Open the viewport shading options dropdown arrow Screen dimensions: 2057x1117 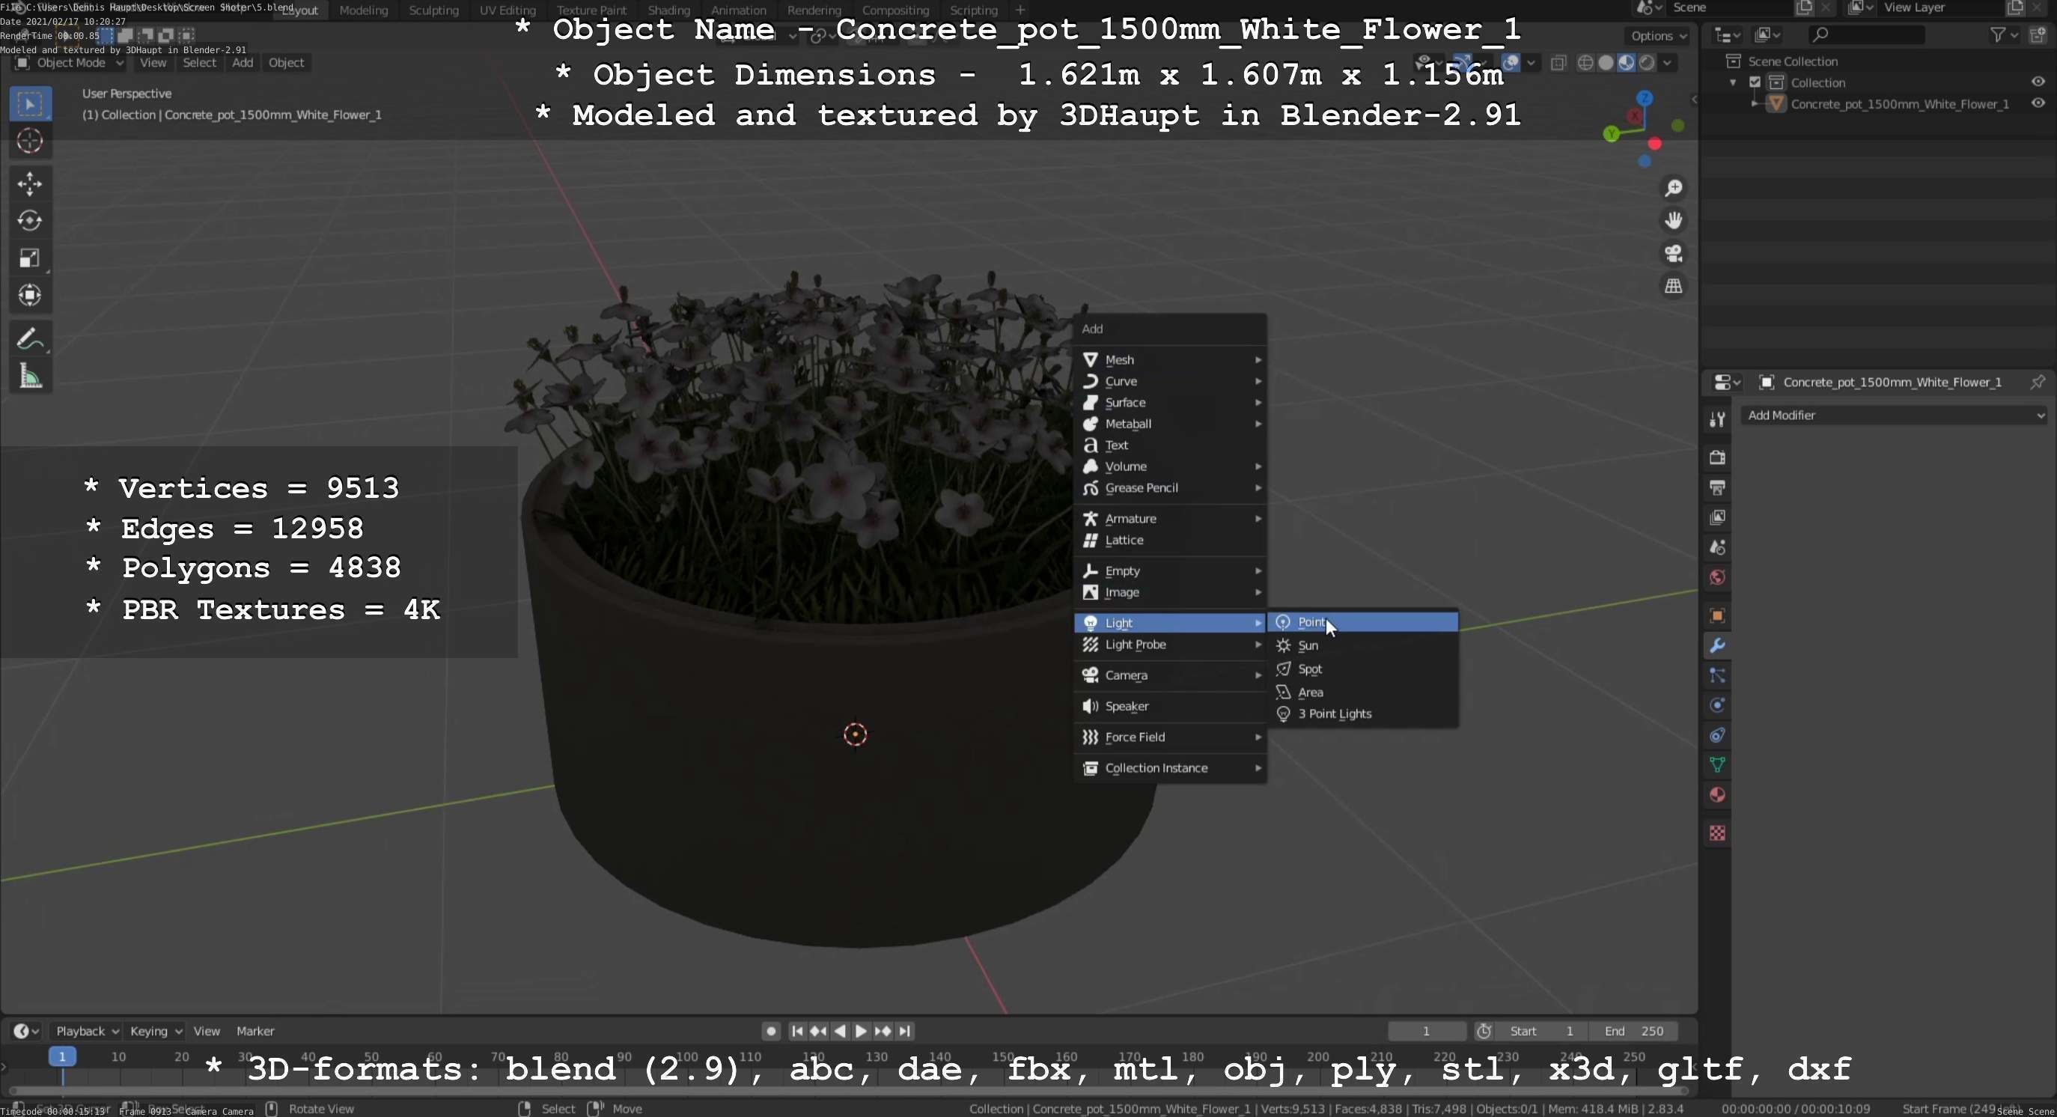(1667, 63)
